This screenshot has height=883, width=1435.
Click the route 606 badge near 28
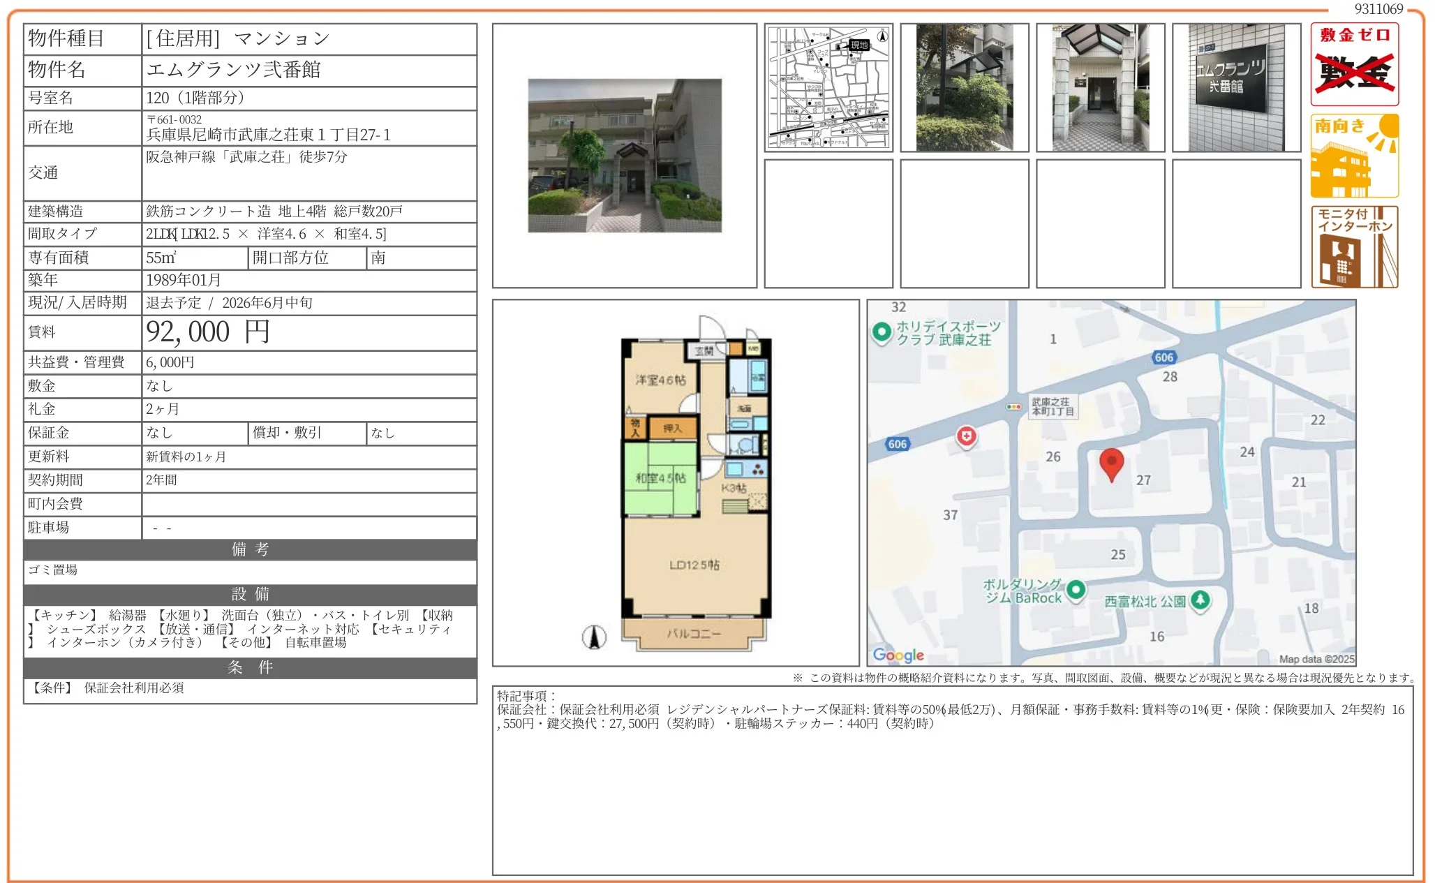coord(1163,357)
